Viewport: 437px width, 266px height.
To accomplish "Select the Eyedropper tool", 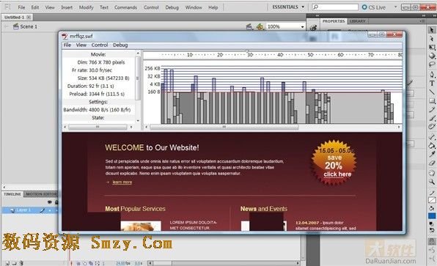I will pos(432,154).
